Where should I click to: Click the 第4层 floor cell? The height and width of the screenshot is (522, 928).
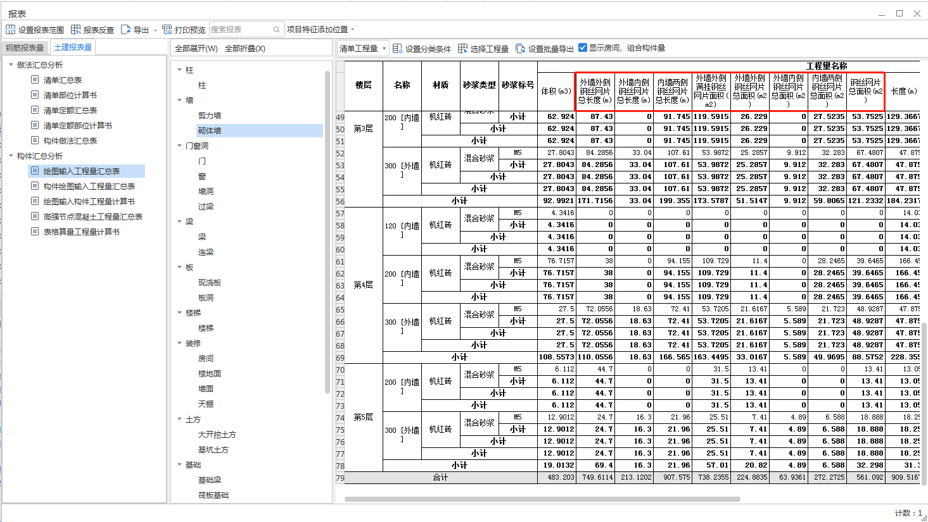click(364, 285)
